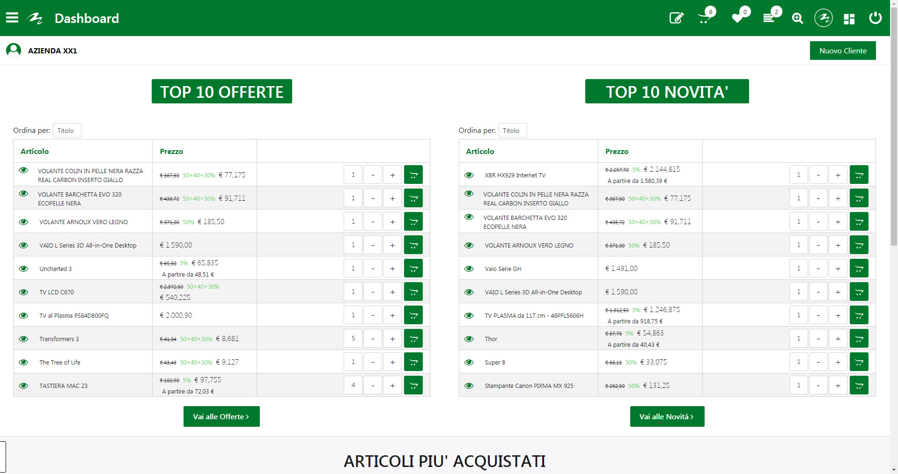Click the edit note icon in header
This screenshot has height=474, width=898.
(x=676, y=18)
